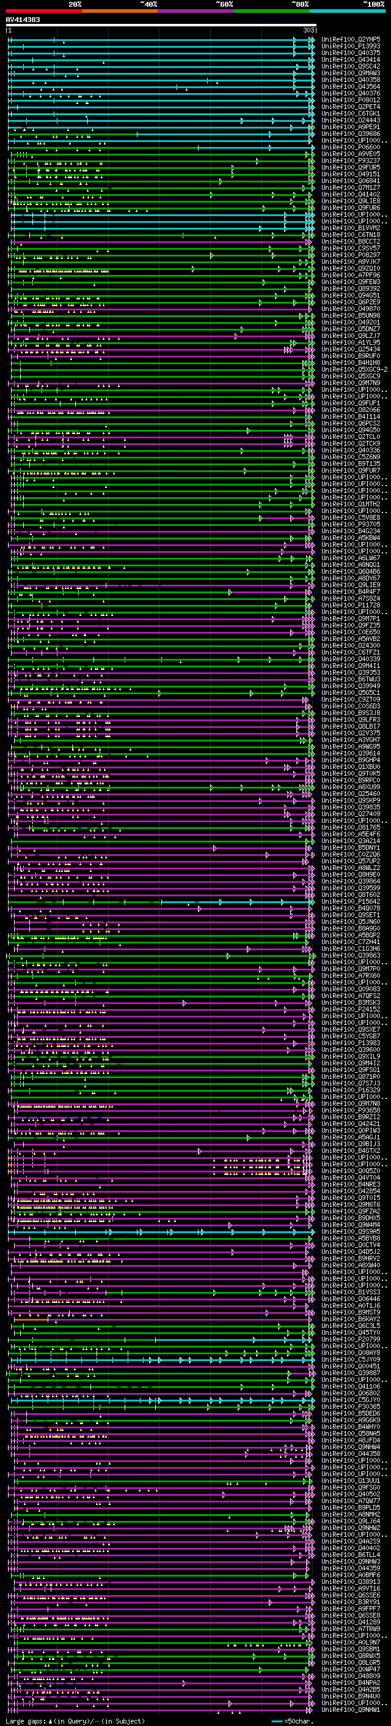Viewport: 391px width, 1726px height.
Task: Click label UniRef100_Q2TCL0
Action: [x=351, y=437]
